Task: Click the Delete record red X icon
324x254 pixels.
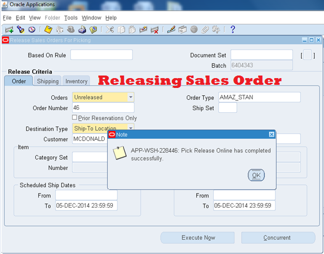Action: [x=154, y=29]
